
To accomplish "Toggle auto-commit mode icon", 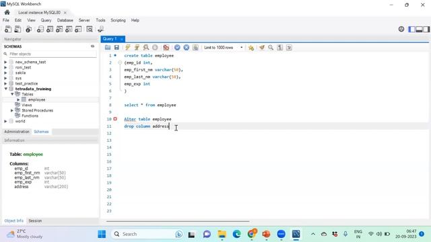I will 195,48.
